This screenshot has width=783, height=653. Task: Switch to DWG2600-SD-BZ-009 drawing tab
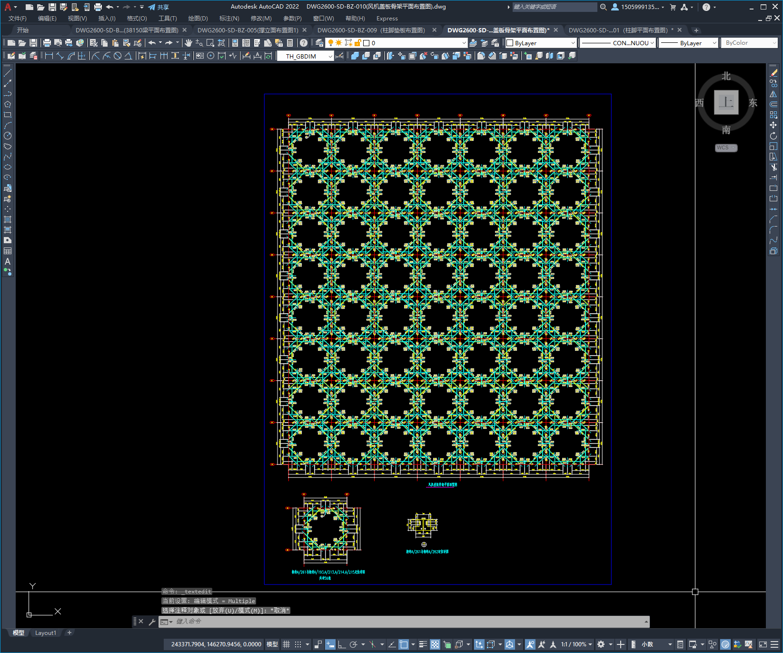pyautogui.click(x=371, y=30)
